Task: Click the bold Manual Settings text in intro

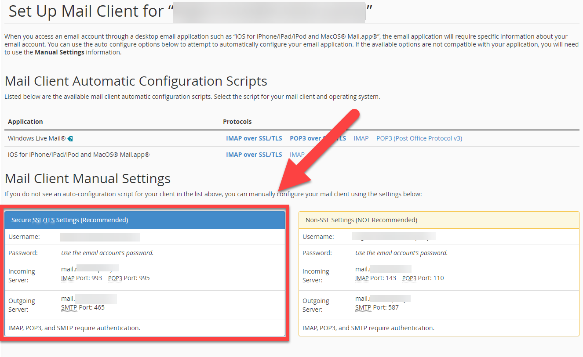Action: pyautogui.click(x=59, y=52)
